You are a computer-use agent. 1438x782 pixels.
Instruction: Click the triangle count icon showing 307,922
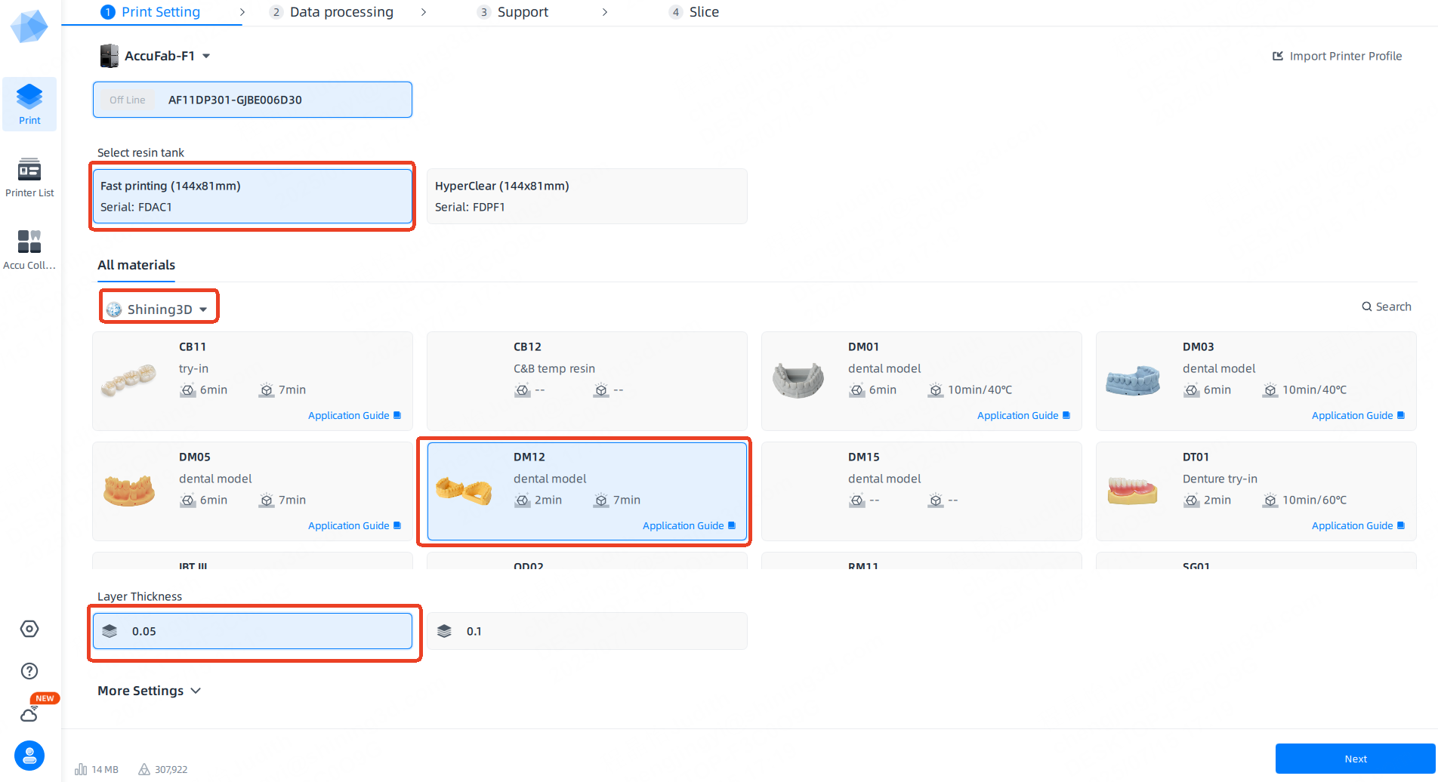[x=144, y=769]
